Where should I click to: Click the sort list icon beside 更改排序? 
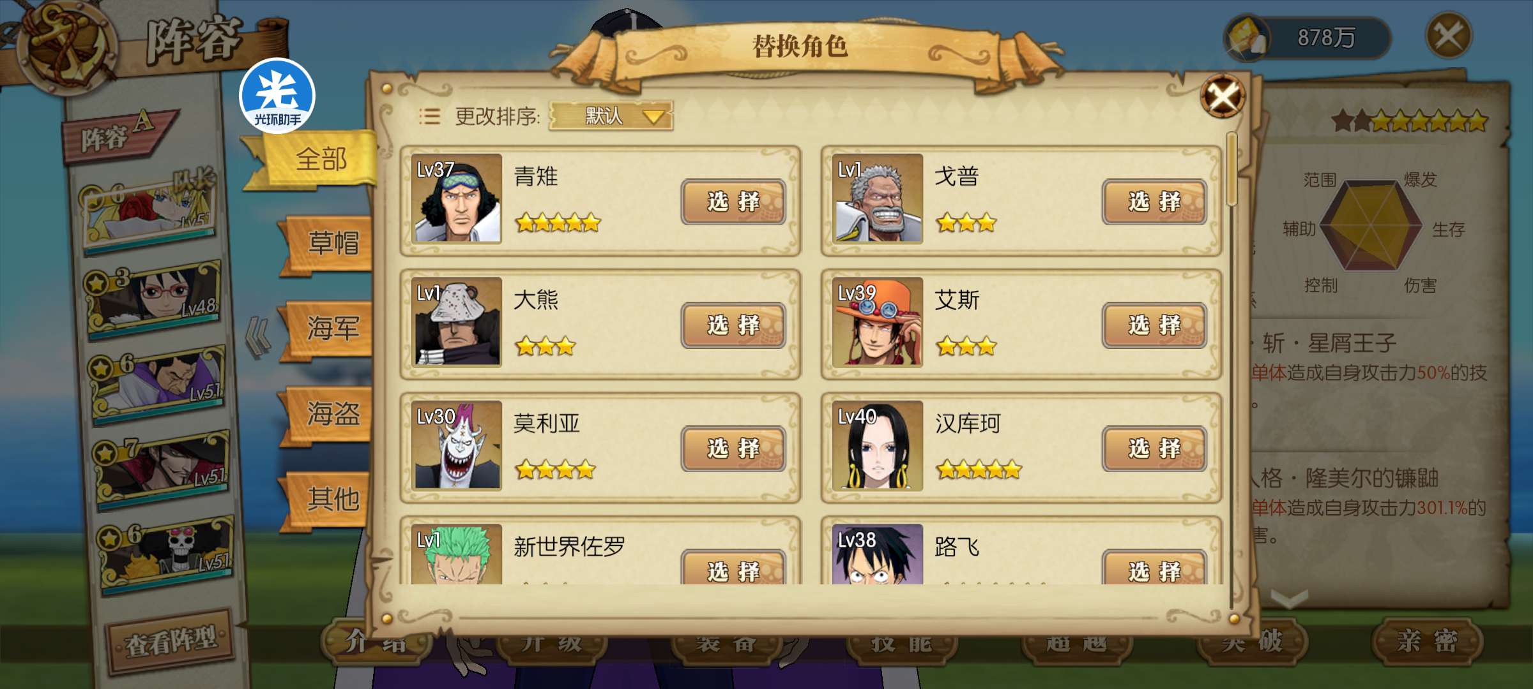429,116
